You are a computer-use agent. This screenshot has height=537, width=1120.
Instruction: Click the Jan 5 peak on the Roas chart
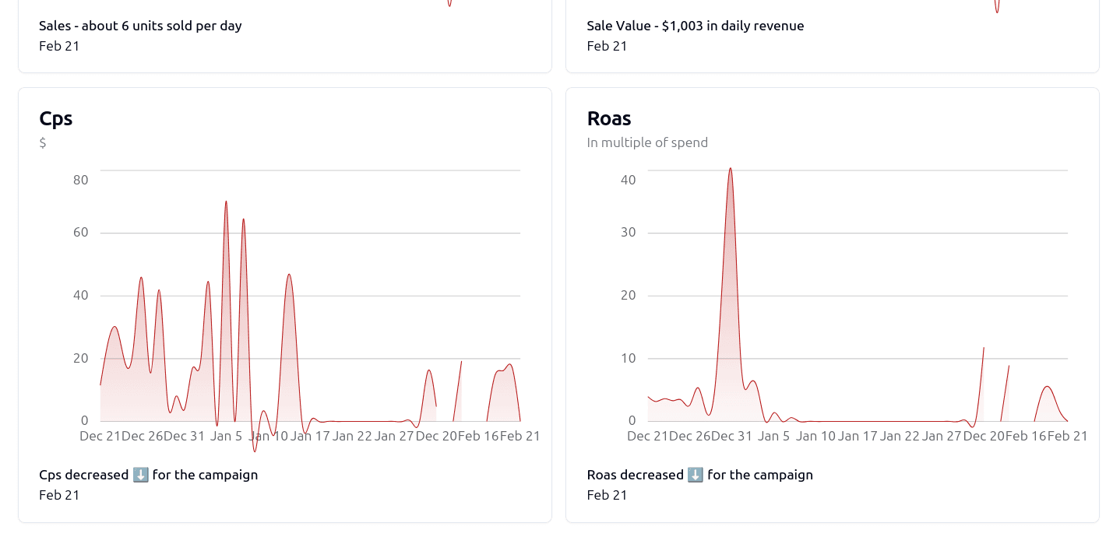click(731, 171)
